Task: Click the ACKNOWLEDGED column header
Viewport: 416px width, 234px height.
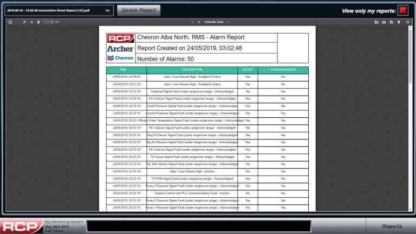Action: tap(283, 70)
